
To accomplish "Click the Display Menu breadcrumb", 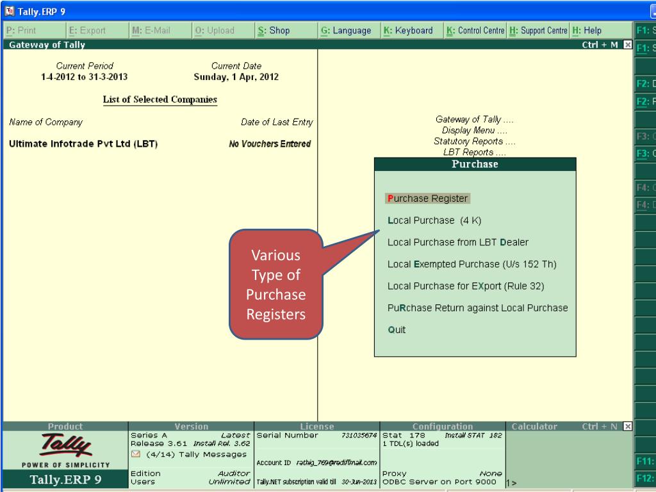I will (x=474, y=131).
